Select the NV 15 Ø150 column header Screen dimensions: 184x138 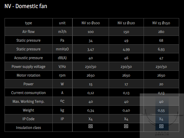[x=161, y=23]
